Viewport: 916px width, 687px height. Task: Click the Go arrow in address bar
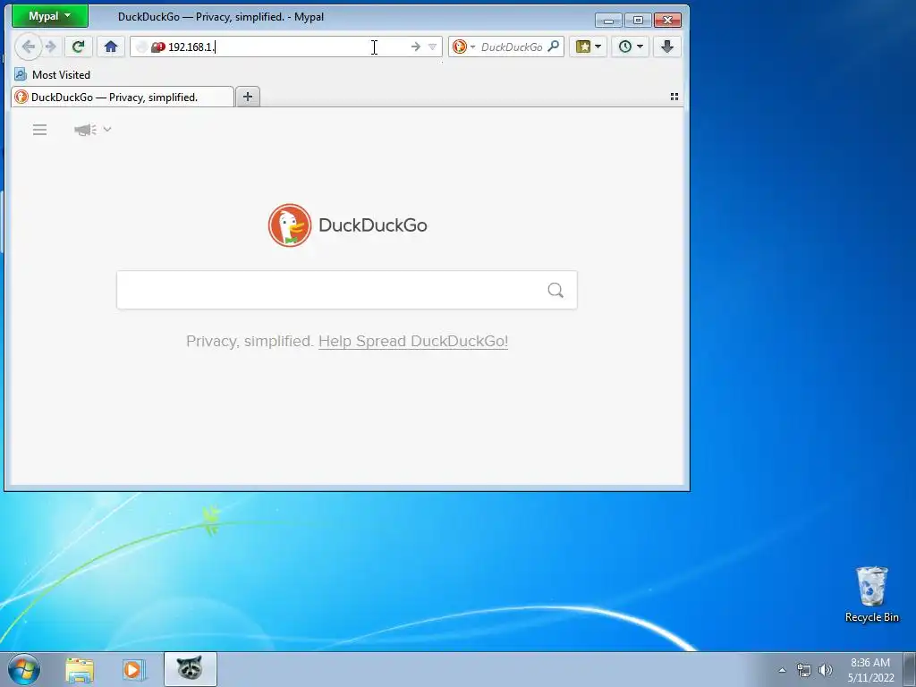click(415, 47)
